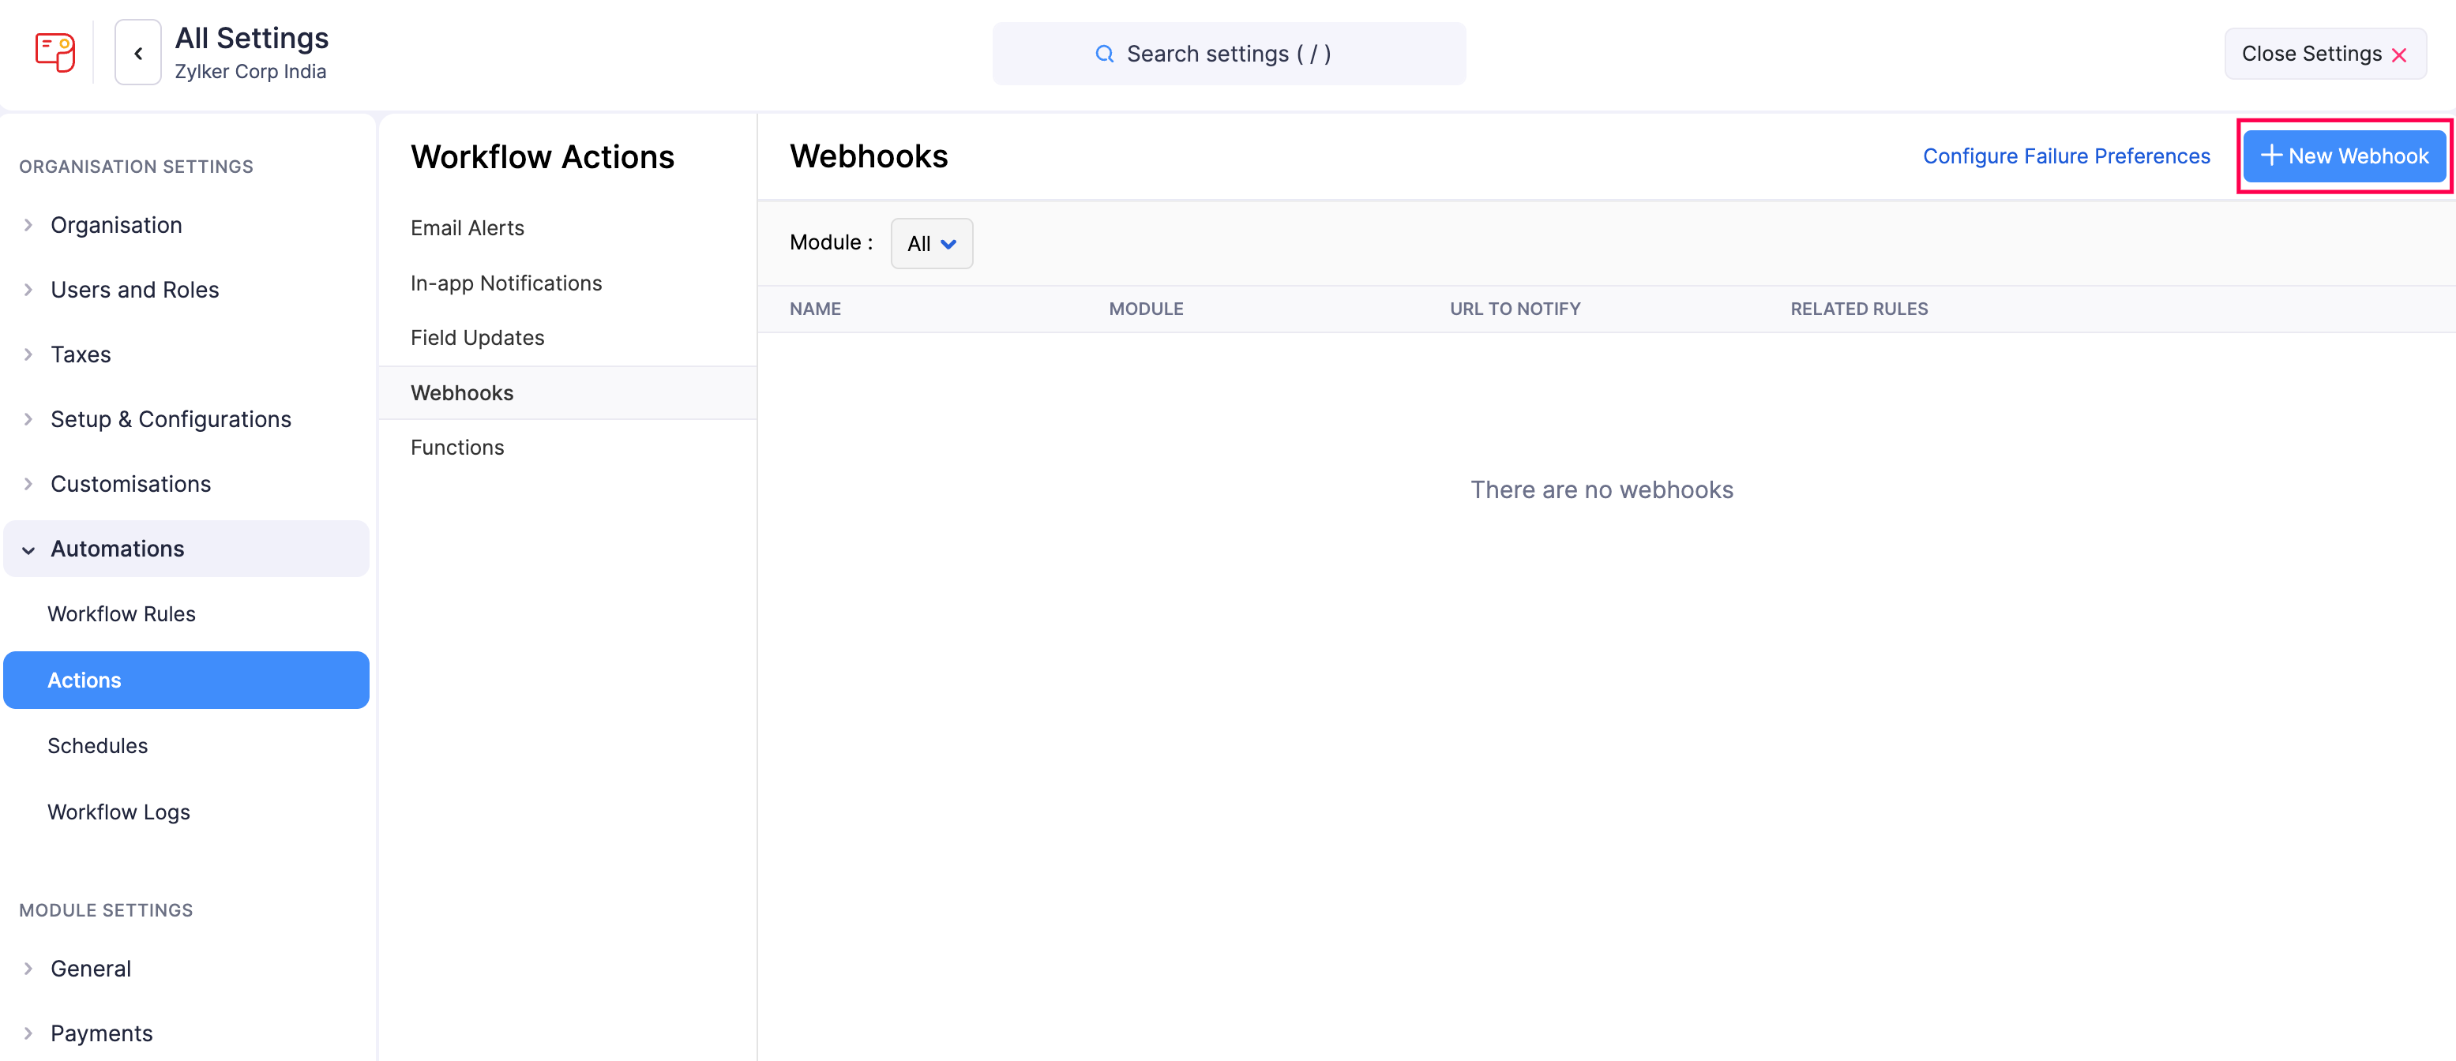This screenshot has width=2456, height=1061.
Task: Click URL TO NOTIFY column header
Action: click(1515, 309)
